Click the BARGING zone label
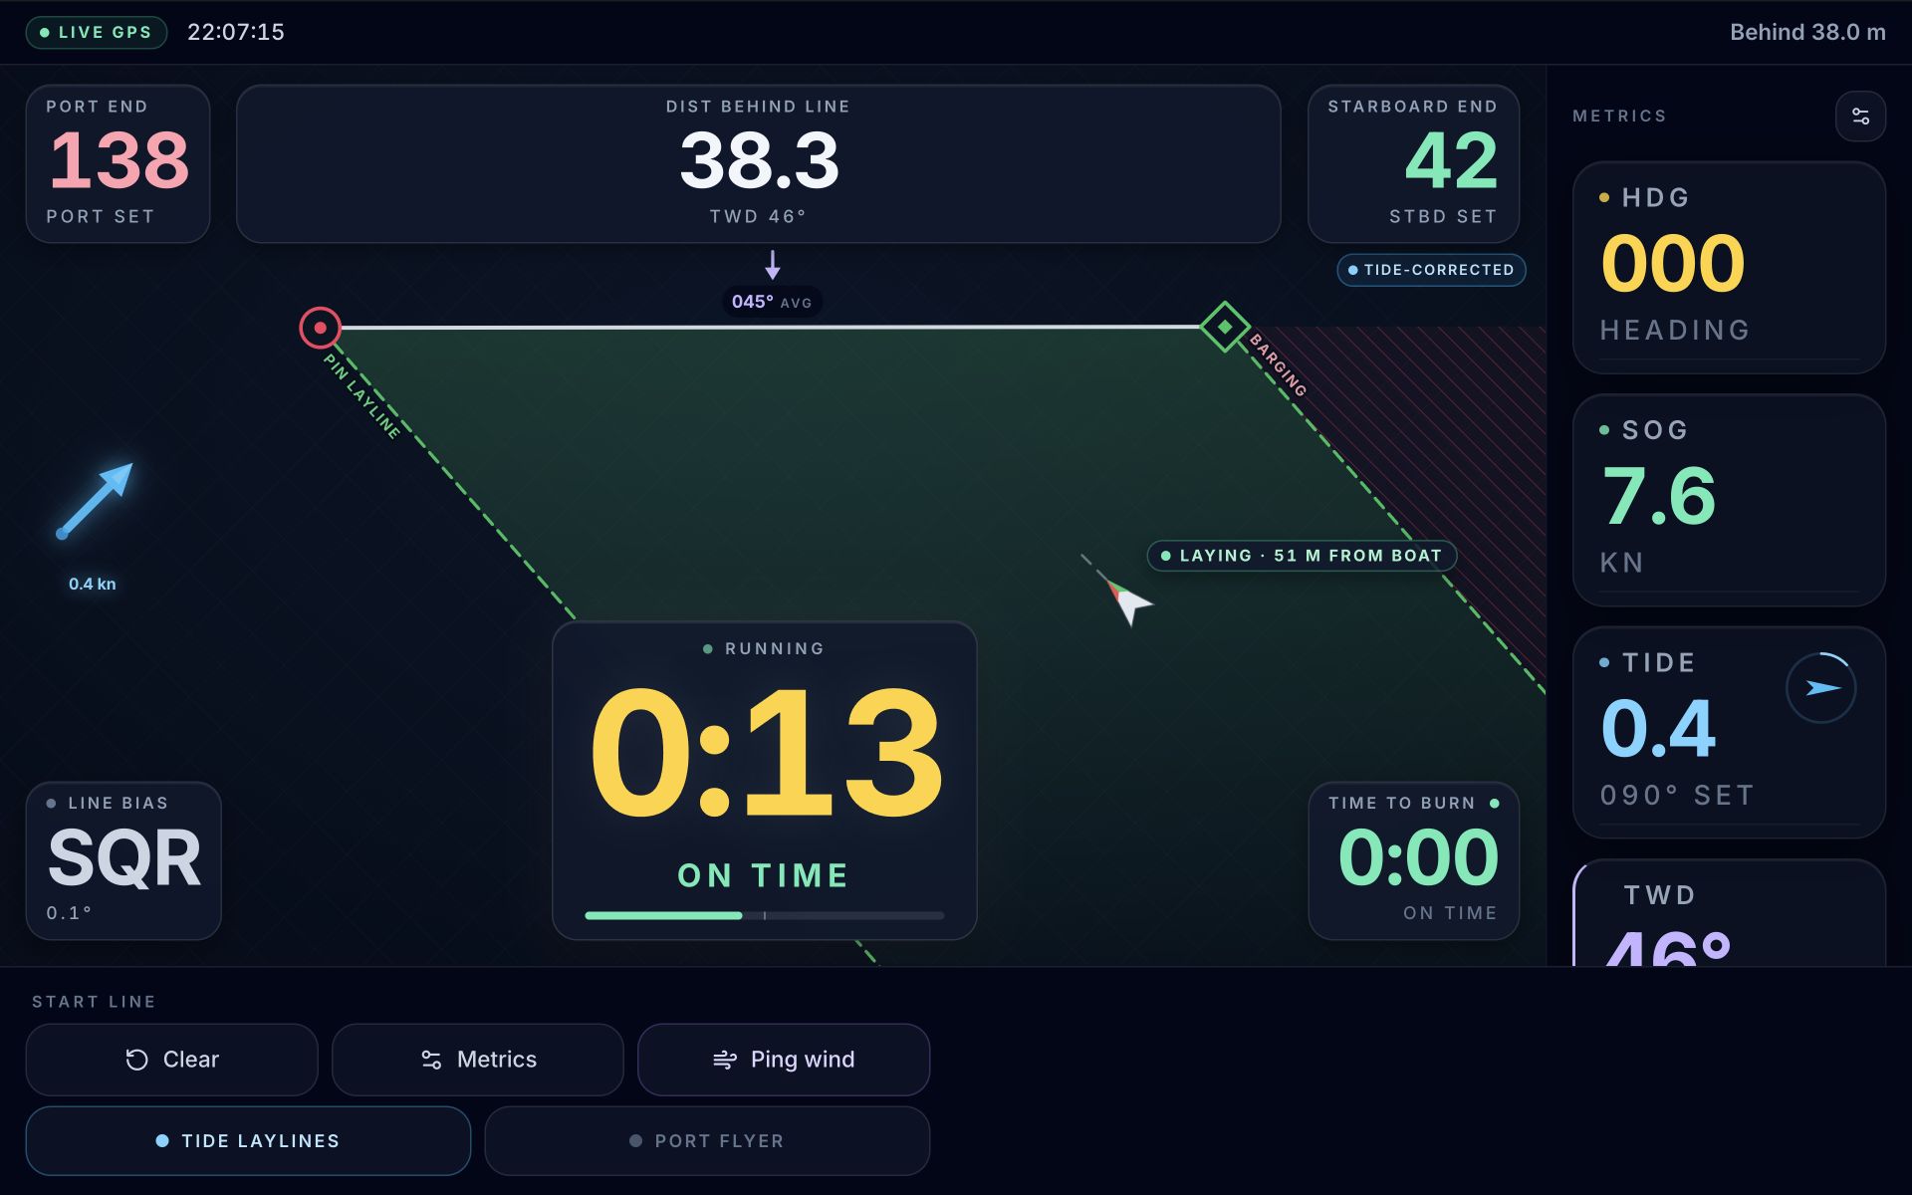Image resolution: width=1912 pixels, height=1195 pixels. click(x=1278, y=364)
